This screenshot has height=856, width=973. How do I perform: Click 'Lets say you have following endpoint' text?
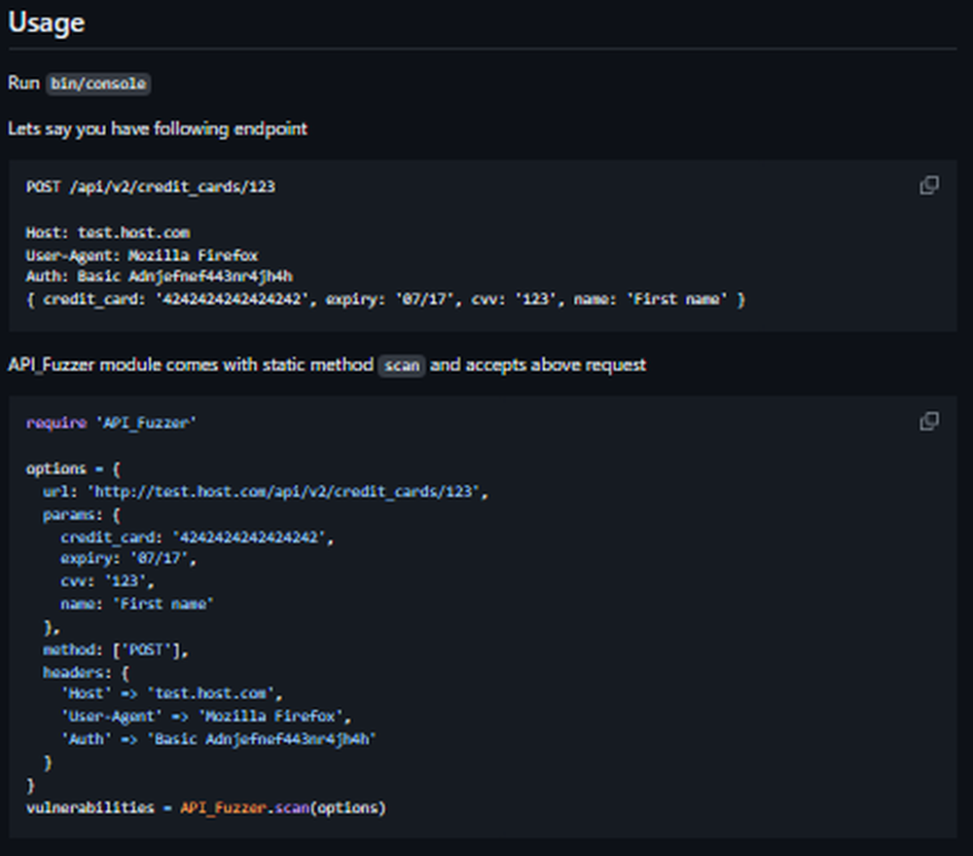coord(158,130)
